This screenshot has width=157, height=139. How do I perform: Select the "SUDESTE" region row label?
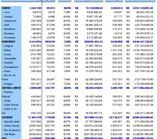coord(7,117)
